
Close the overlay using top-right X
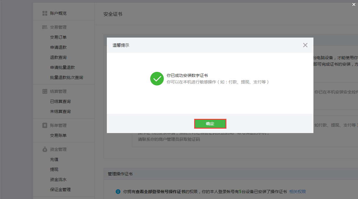coord(354,4)
